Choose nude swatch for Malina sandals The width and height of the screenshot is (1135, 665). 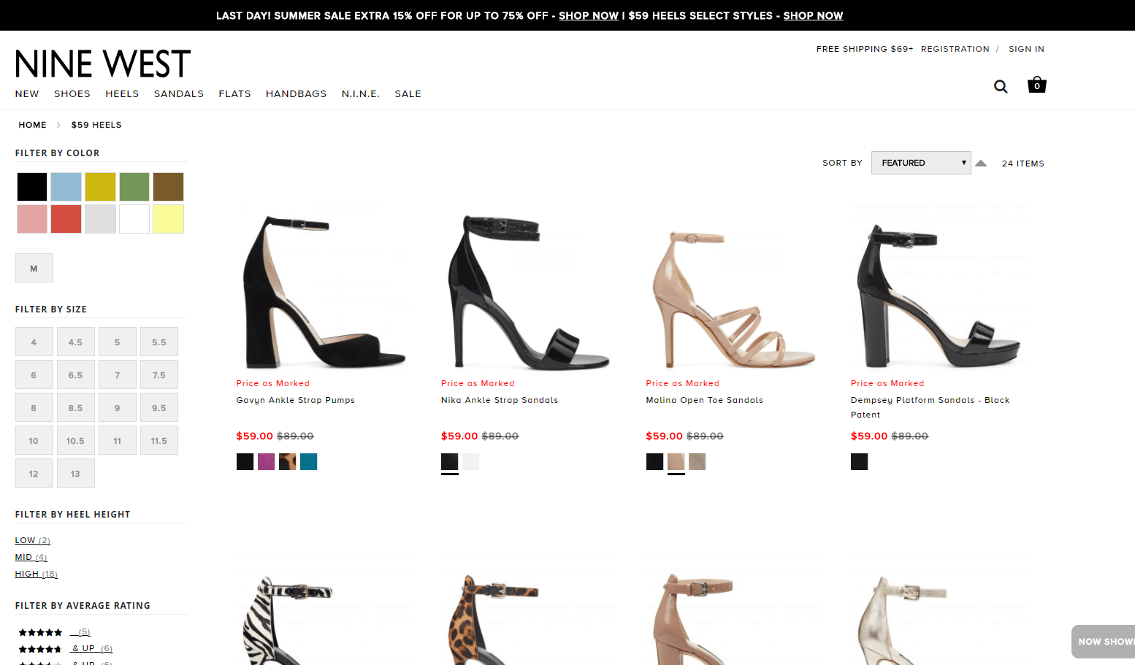click(x=676, y=461)
